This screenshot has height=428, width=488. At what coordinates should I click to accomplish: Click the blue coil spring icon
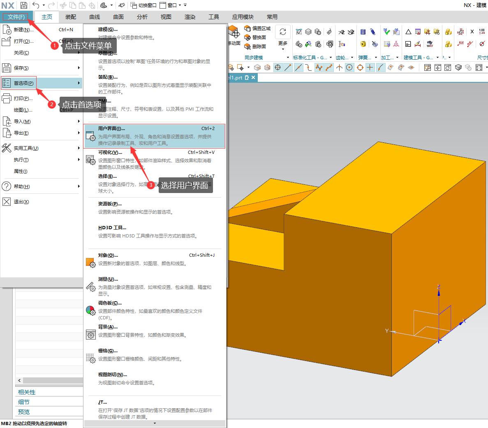[373, 32]
